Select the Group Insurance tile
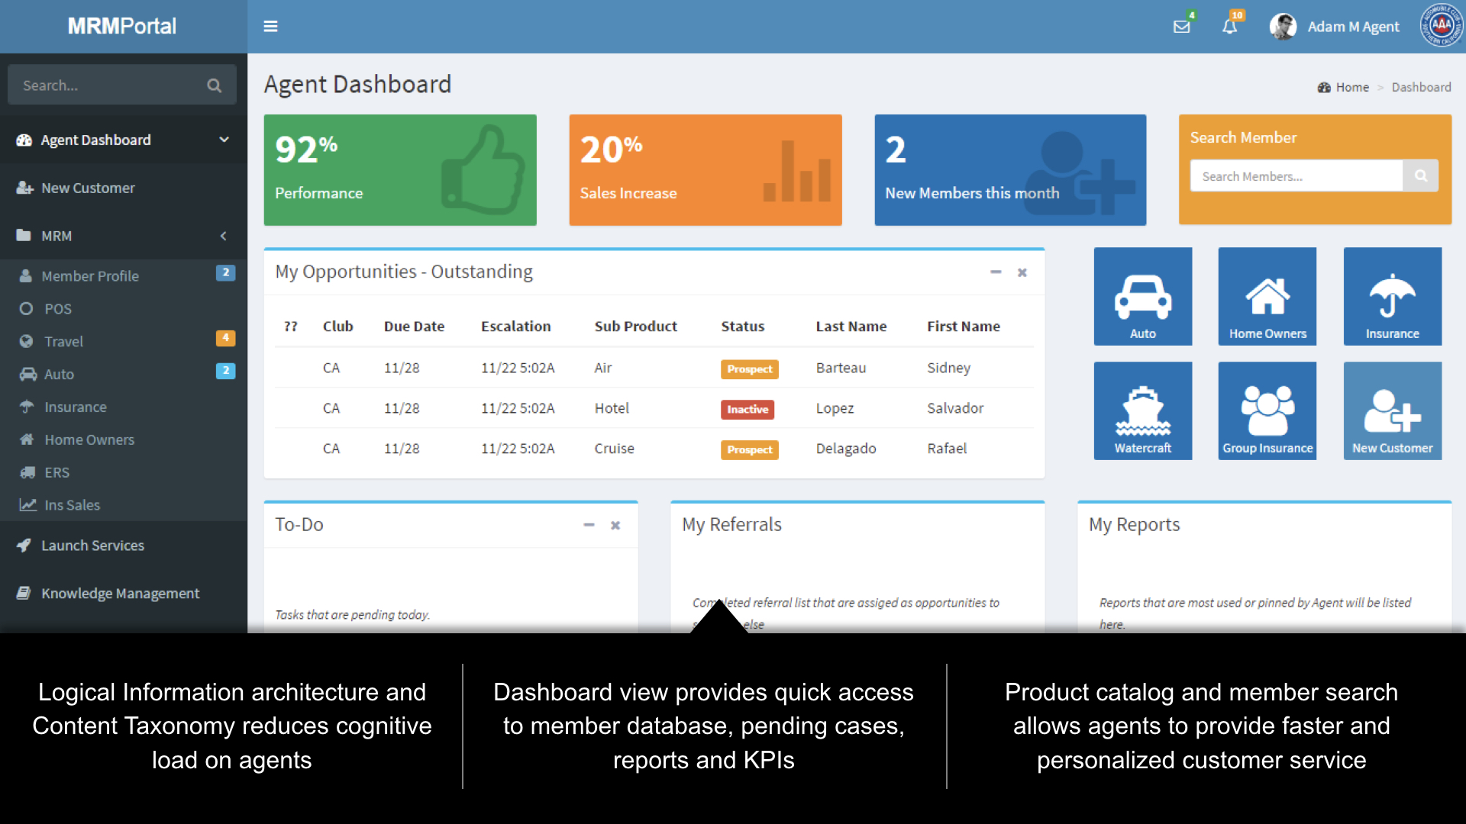The height and width of the screenshot is (824, 1466). click(x=1267, y=410)
